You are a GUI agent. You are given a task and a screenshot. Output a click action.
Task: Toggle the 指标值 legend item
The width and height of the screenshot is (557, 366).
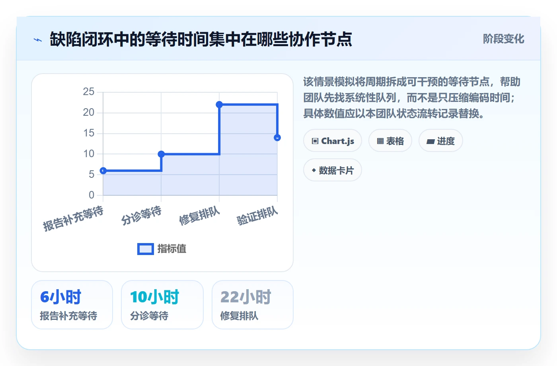[x=162, y=249]
